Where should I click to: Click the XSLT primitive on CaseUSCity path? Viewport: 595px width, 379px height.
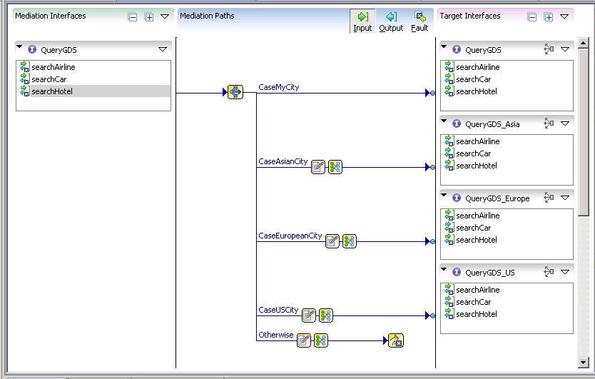308,315
